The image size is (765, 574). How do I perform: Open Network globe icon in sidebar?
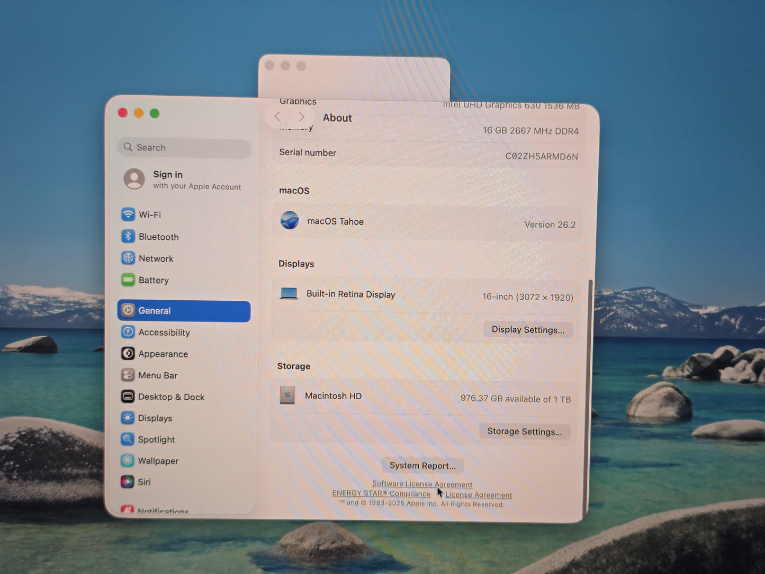[x=128, y=258]
